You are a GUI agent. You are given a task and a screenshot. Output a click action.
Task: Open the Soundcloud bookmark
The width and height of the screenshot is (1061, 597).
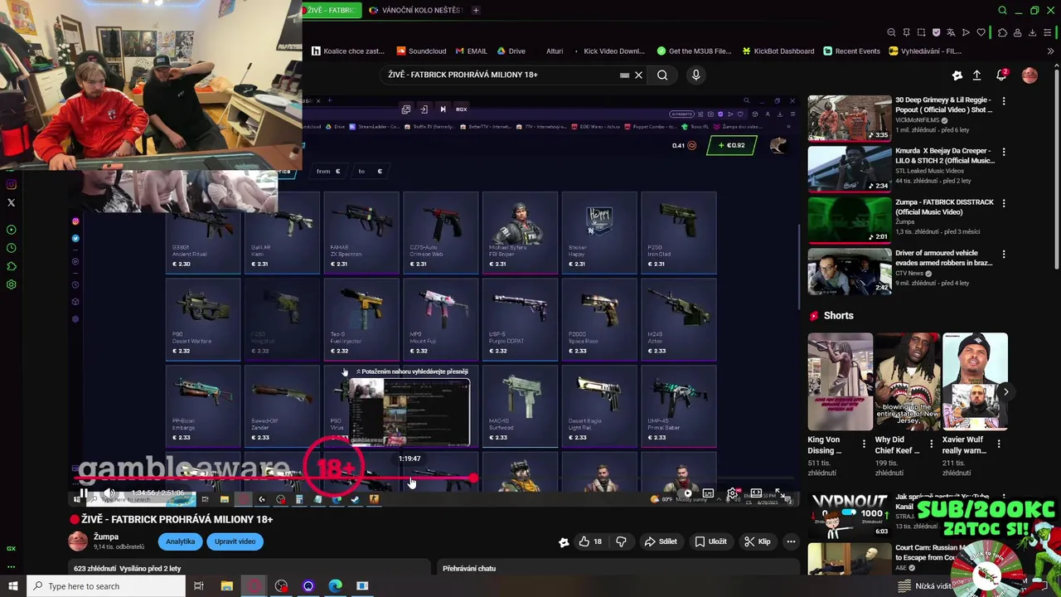[x=421, y=51]
